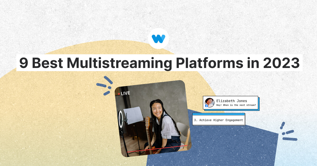Click the "3. Achieve Higher Engagement" card
The image size is (317, 166).
(x=218, y=119)
